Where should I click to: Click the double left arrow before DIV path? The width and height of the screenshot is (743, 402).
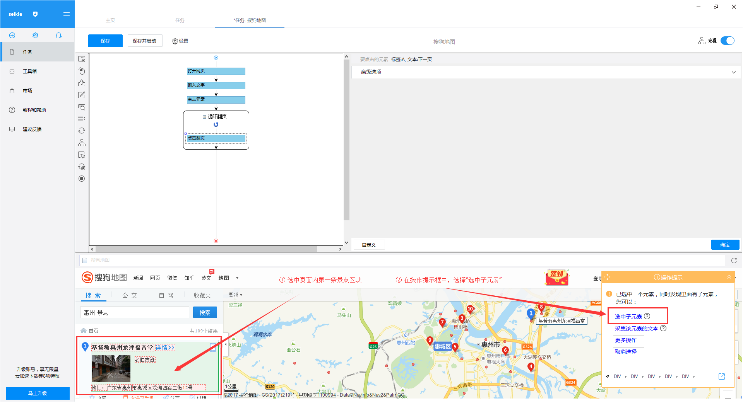point(608,376)
